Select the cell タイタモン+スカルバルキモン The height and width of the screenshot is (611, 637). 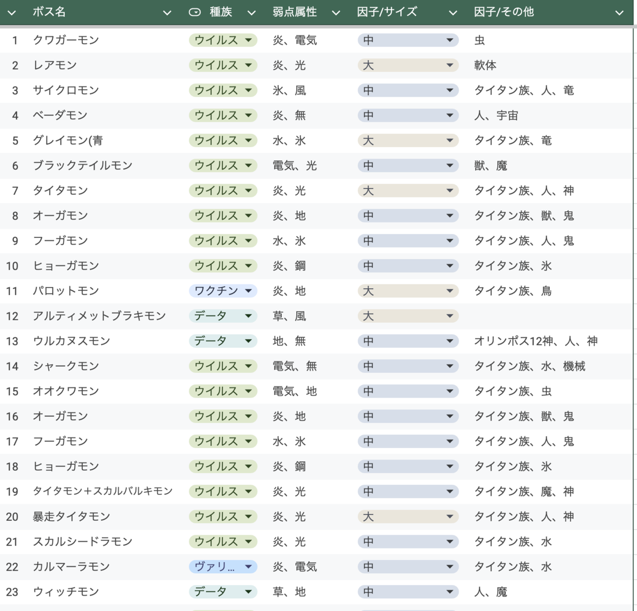click(x=102, y=491)
